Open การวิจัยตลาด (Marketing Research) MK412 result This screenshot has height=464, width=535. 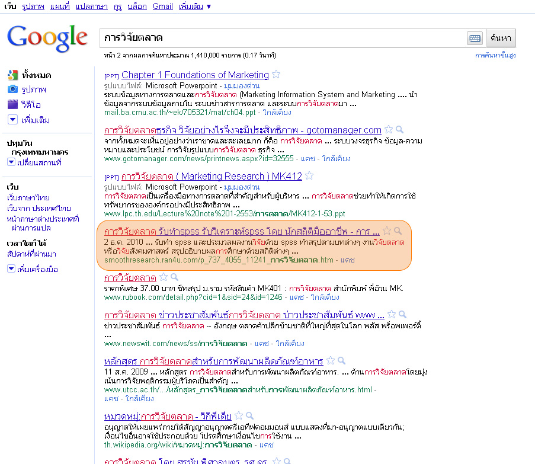coord(212,176)
